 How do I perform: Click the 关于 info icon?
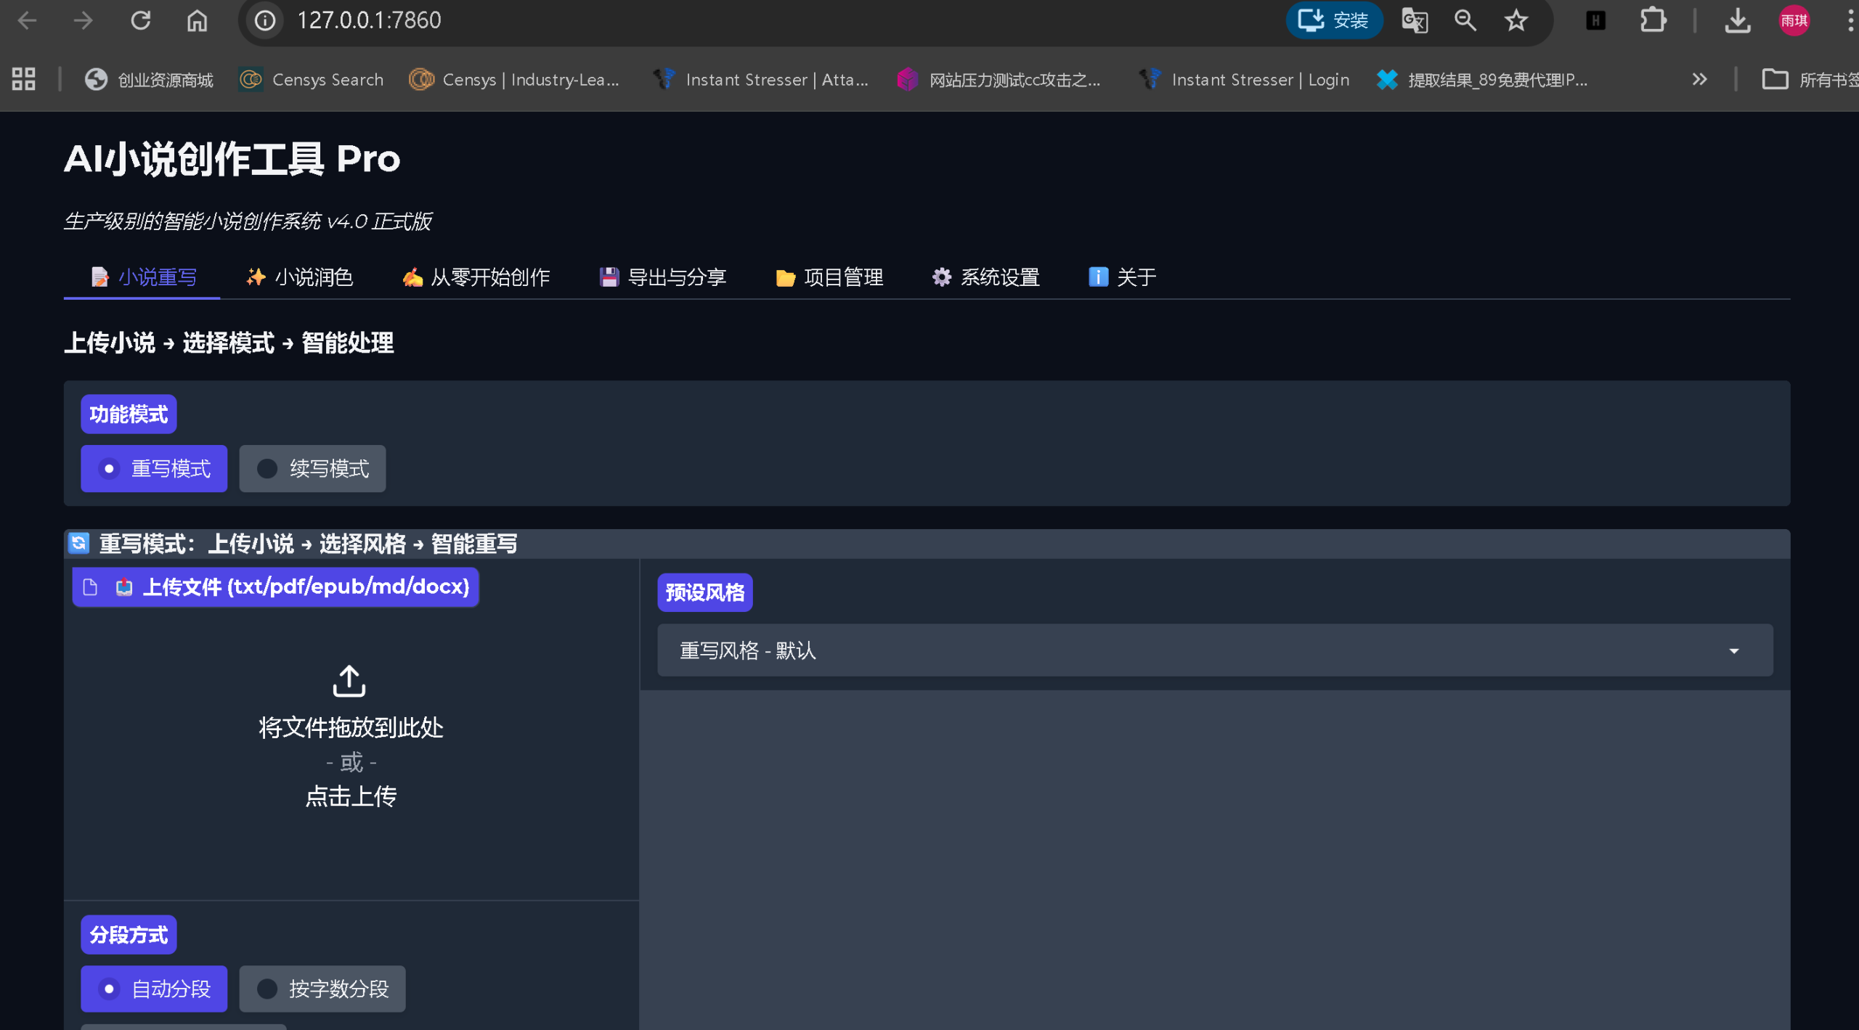[x=1097, y=277]
